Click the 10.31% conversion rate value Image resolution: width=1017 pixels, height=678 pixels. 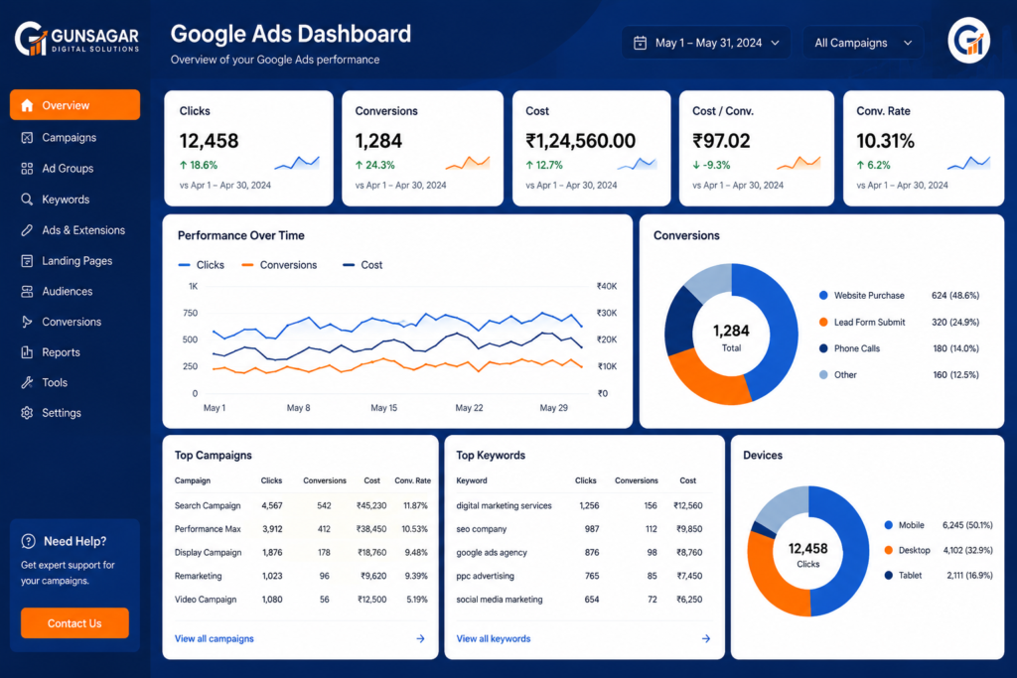[x=885, y=141]
